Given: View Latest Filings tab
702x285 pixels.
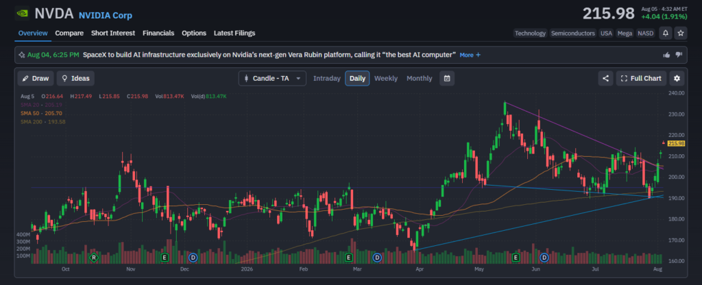Looking at the screenshot, I should [234, 33].
